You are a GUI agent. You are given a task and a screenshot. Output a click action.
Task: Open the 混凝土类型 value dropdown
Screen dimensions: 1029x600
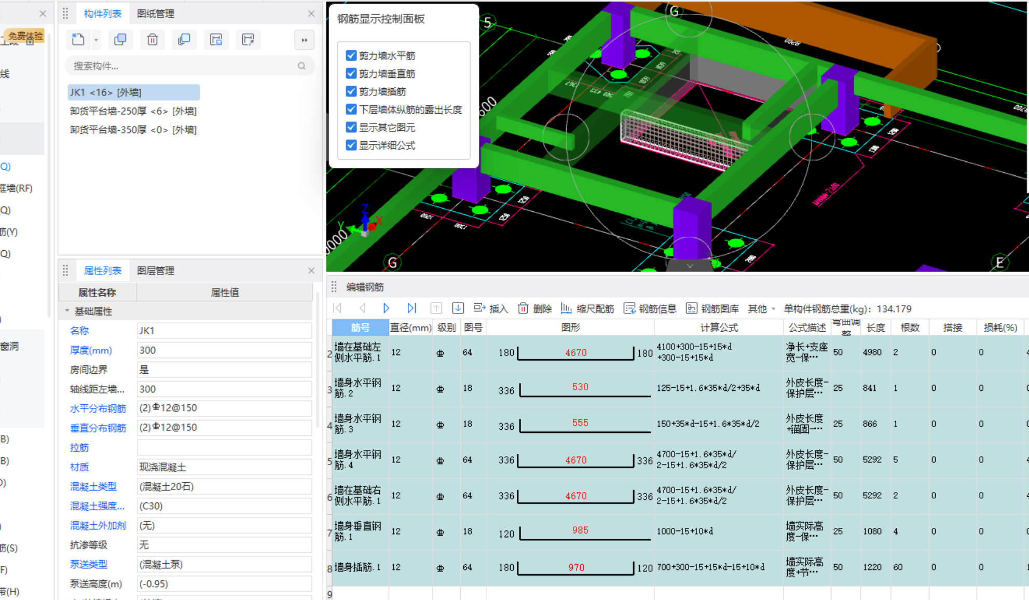point(224,486)
